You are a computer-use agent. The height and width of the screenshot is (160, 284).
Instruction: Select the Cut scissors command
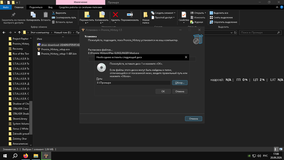point(59,13)
